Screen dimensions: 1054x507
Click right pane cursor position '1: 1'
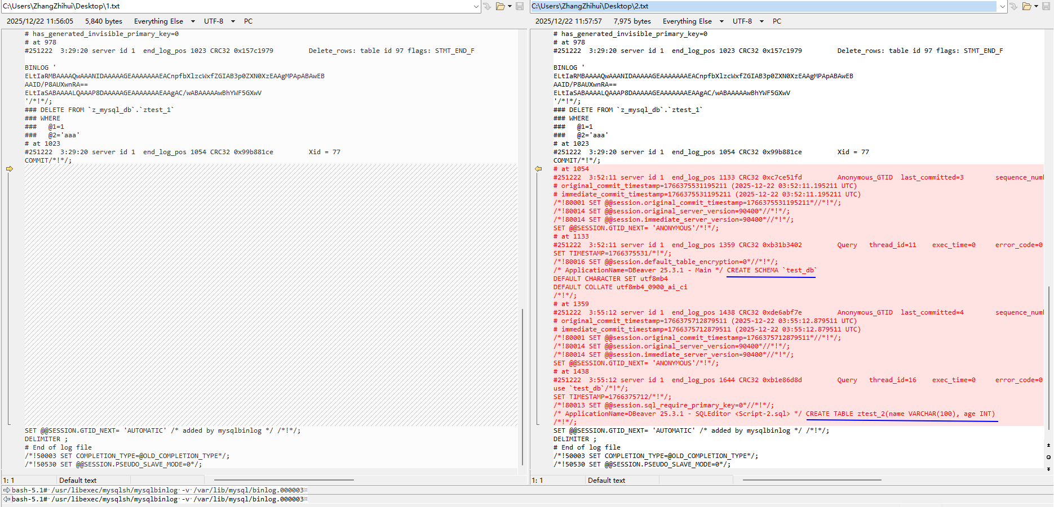click(537, 481)
